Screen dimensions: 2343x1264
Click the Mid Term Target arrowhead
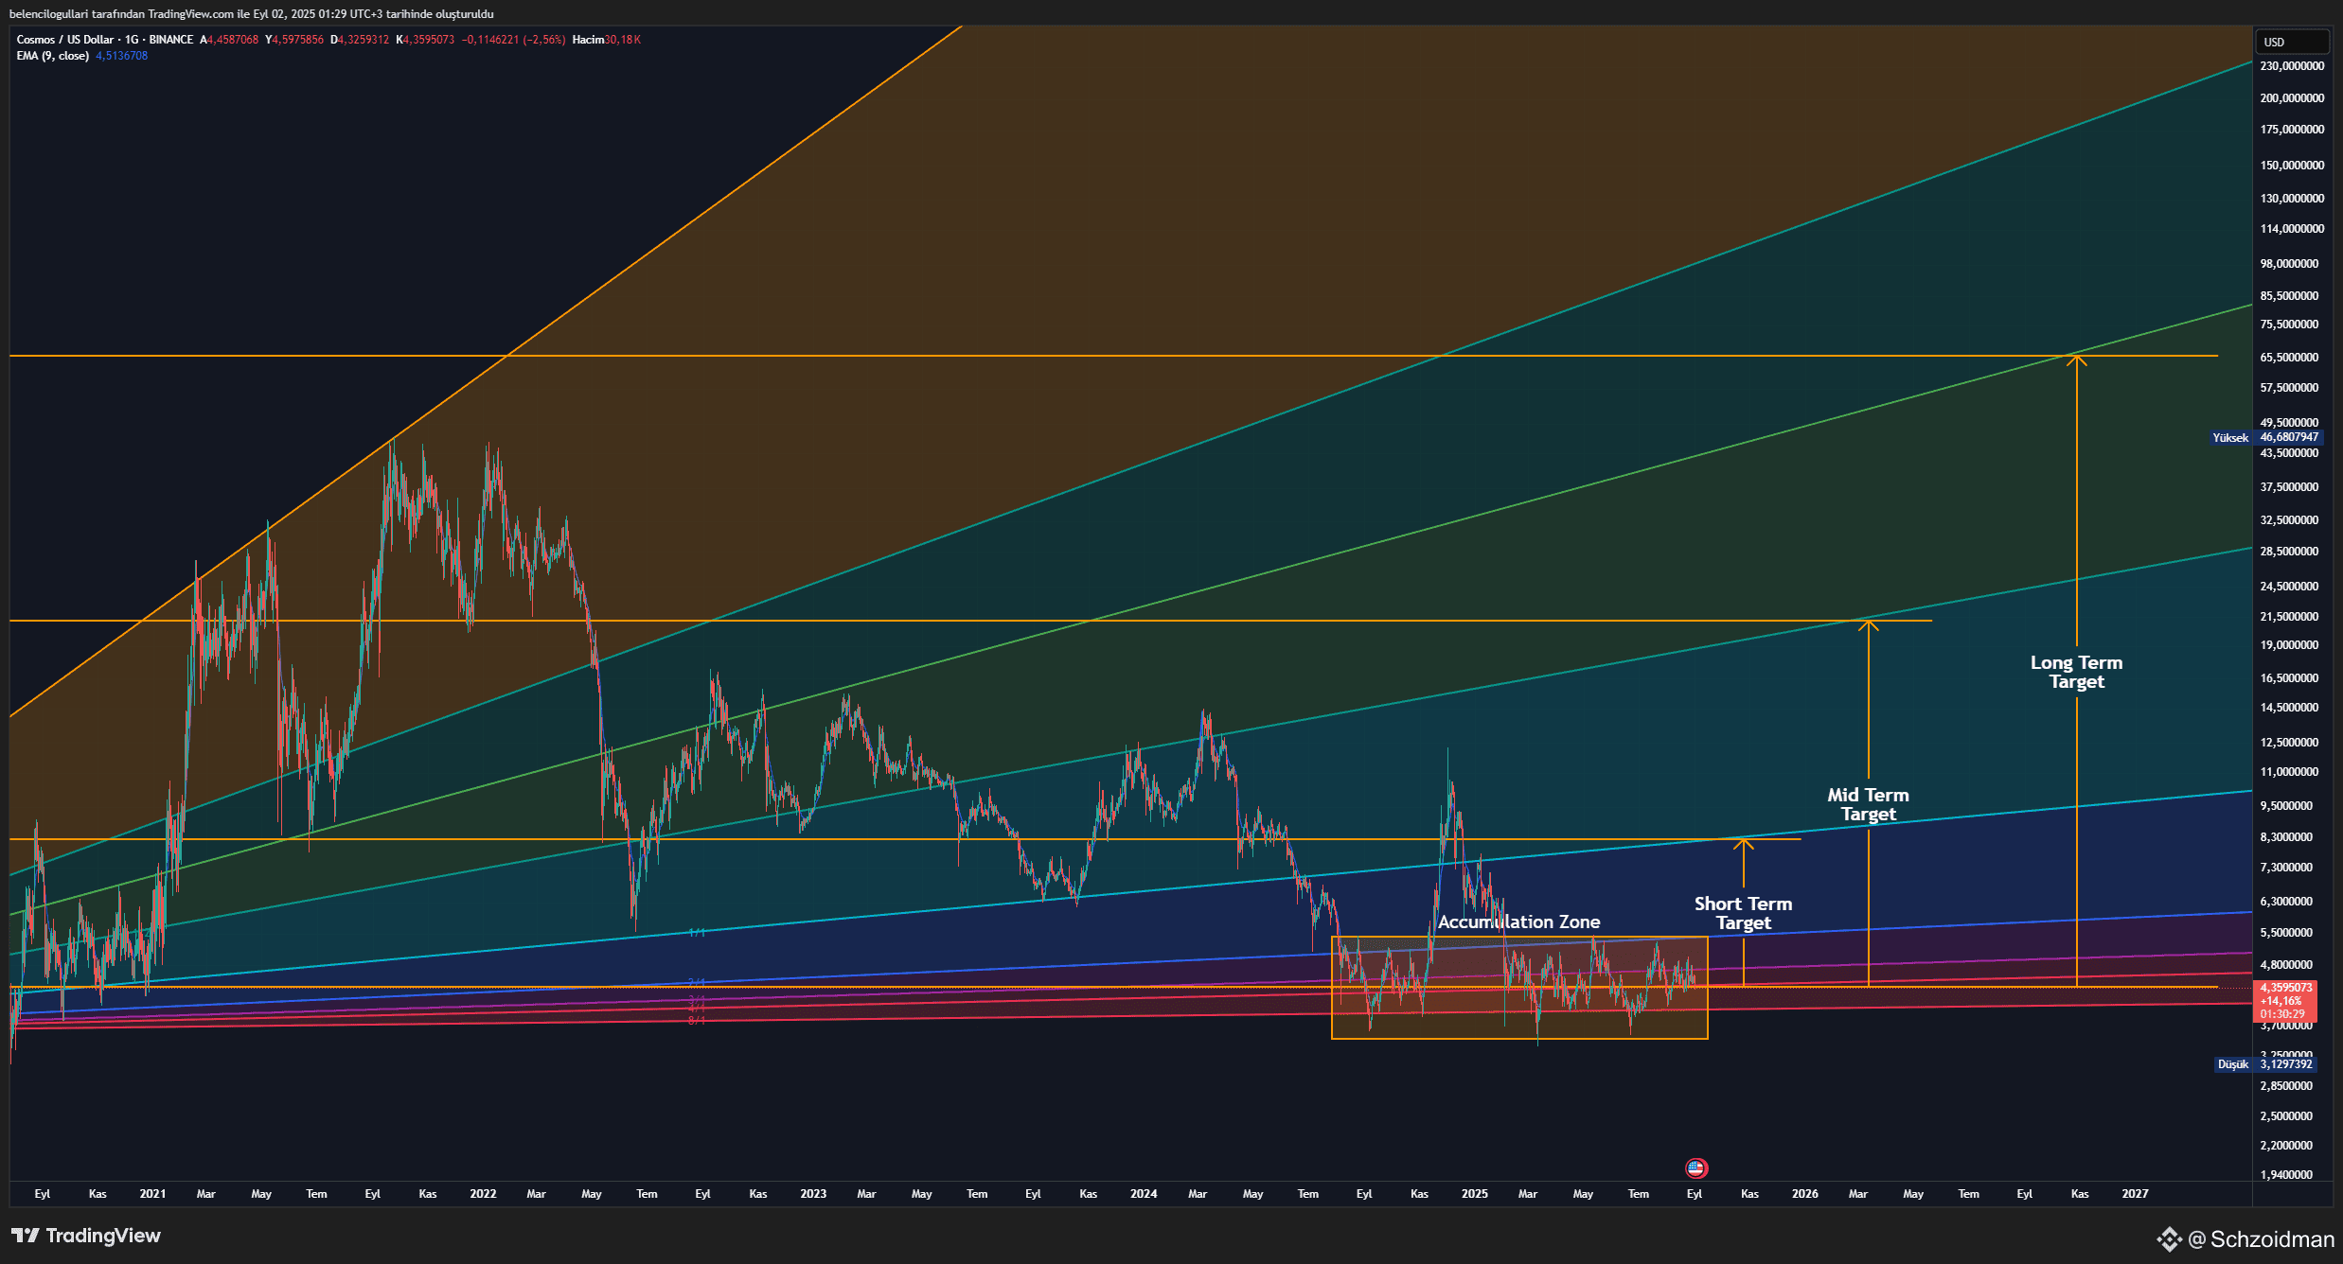tap(1868, 624)
